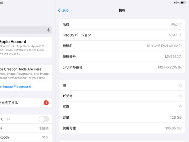Open the Image Playground link
The height and width of the screenshot is (142, 189).
15,86
